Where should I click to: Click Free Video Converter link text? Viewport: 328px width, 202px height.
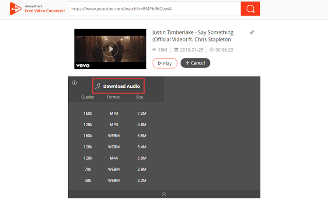coord(45,11)
